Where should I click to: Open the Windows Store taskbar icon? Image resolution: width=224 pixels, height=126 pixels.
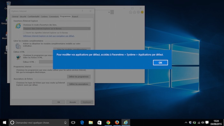[100, 122]
